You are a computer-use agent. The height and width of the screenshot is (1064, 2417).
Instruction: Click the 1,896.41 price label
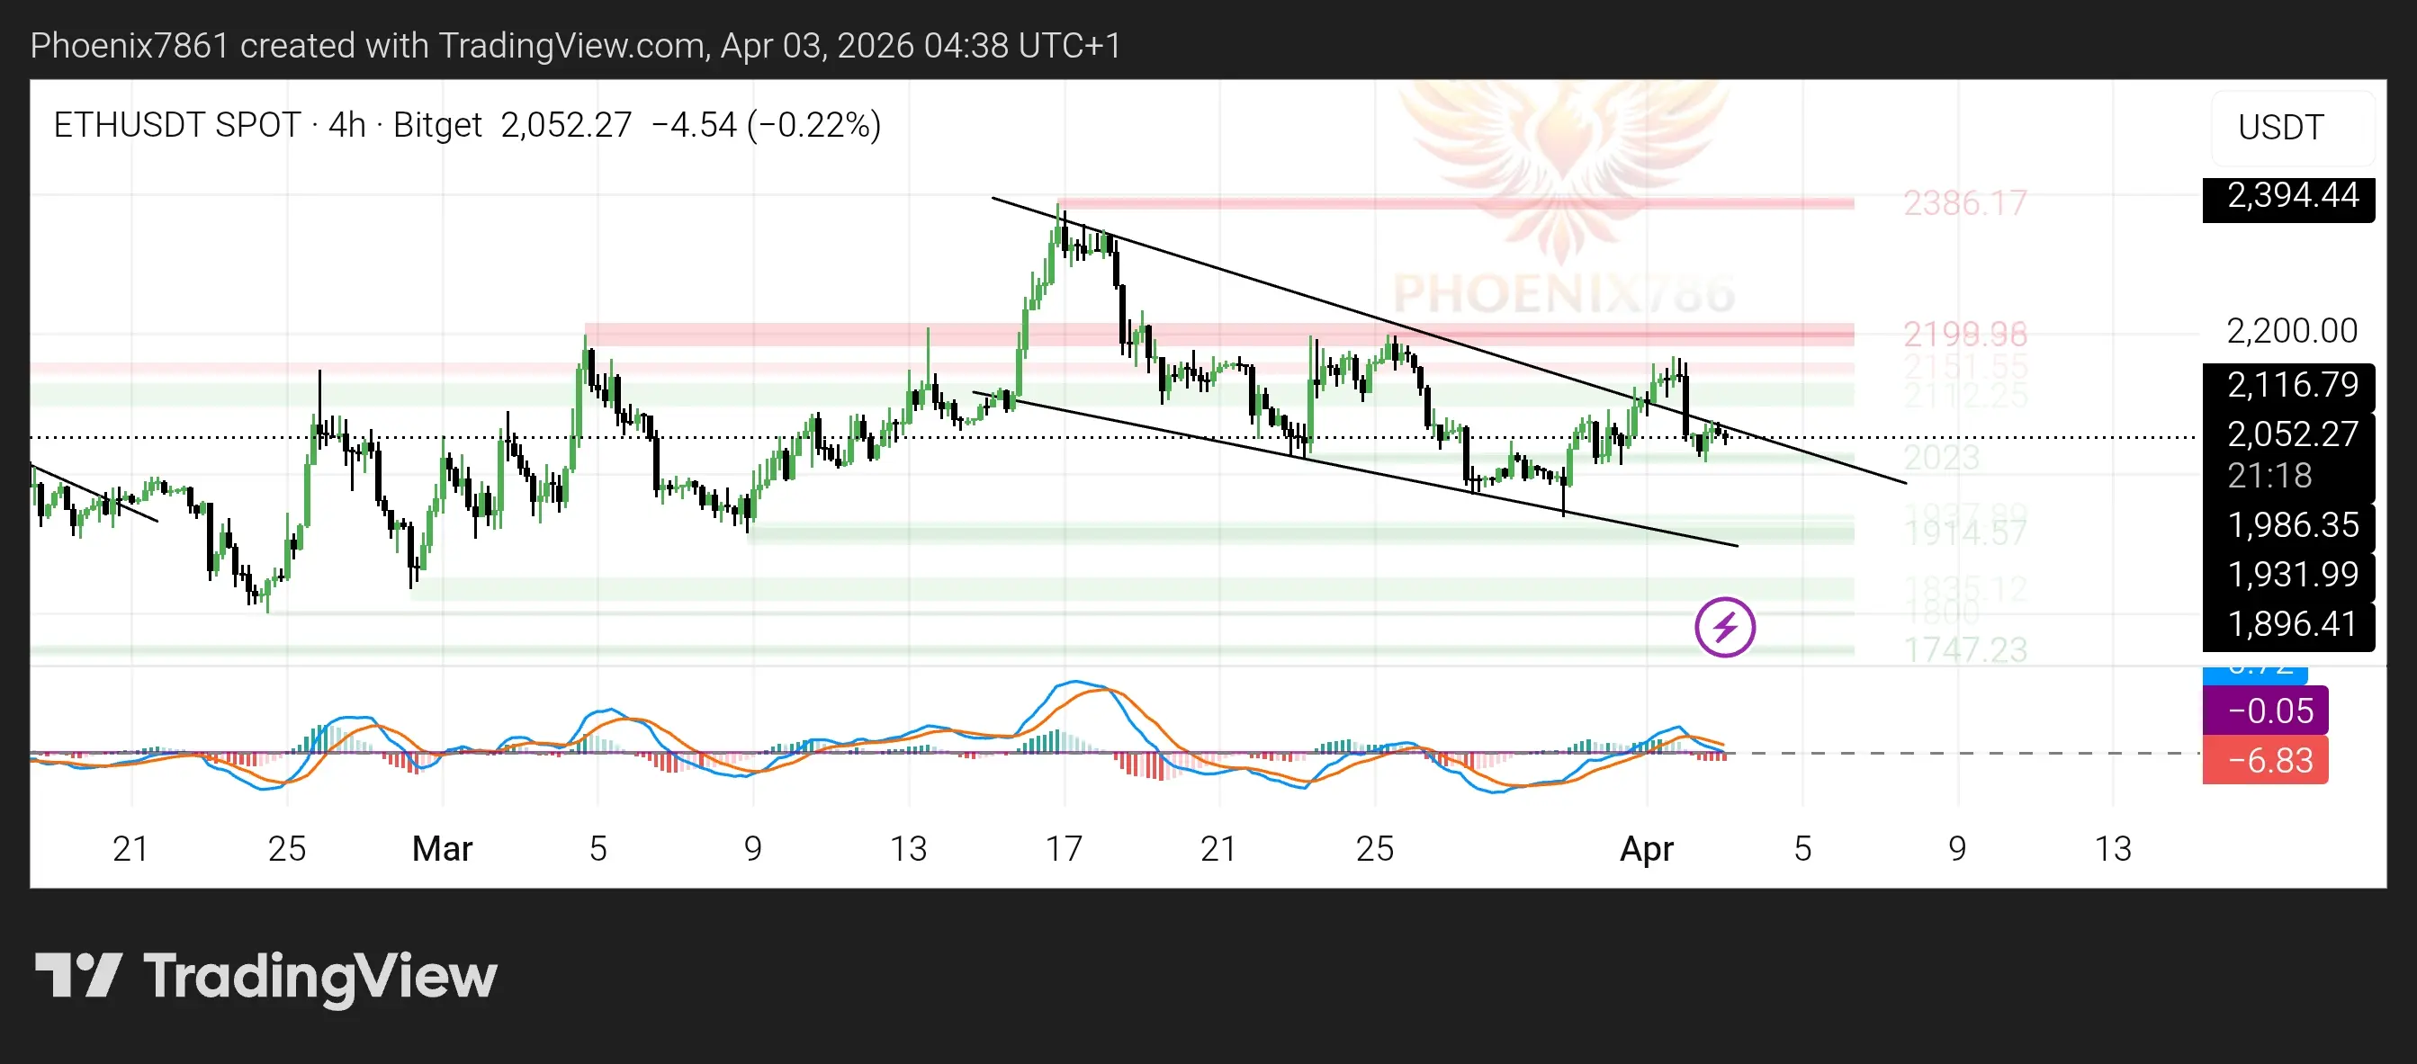point(2291,623)
